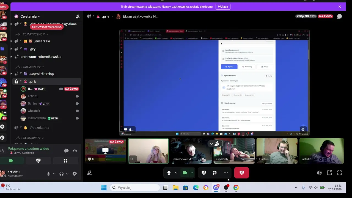Invite friends icon left of call controls

coord(90,173)
